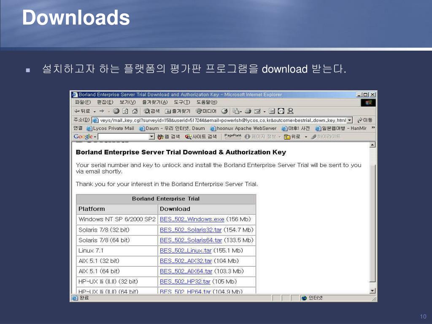Open the HanMir links bar bookmark

tap(341, 128)
